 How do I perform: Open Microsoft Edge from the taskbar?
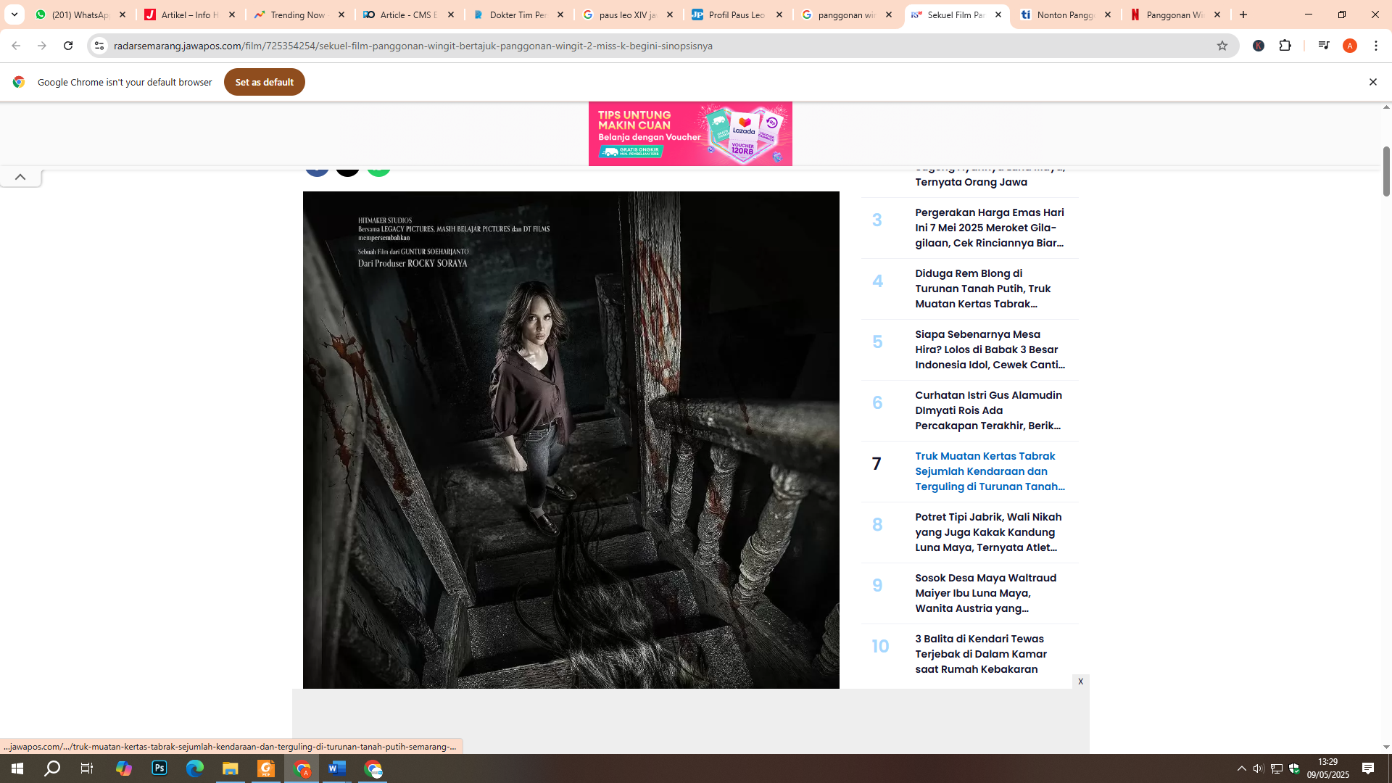tap(195, 768)
